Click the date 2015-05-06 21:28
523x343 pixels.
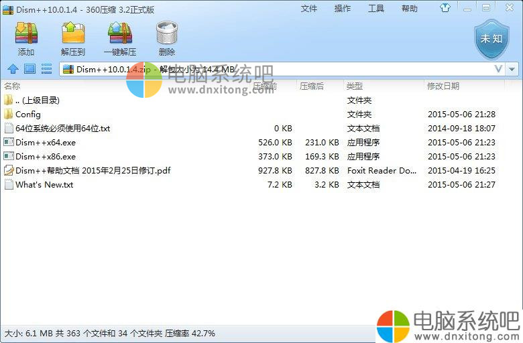click(x=461, y=115)
